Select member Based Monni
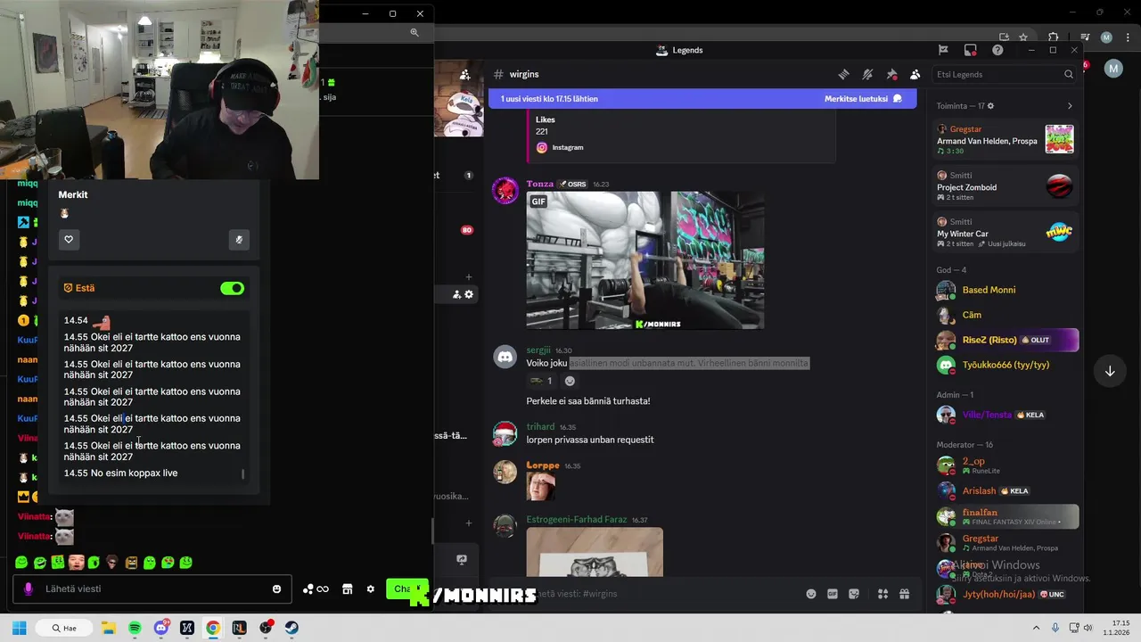 (x=1006, y=290)
